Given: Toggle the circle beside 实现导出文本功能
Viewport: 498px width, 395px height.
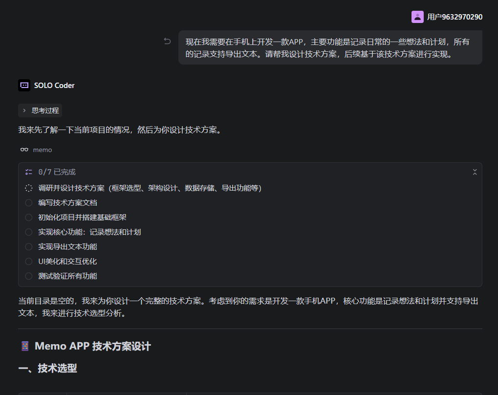Looking at the screenshot, I should click(x=29, y=247).
